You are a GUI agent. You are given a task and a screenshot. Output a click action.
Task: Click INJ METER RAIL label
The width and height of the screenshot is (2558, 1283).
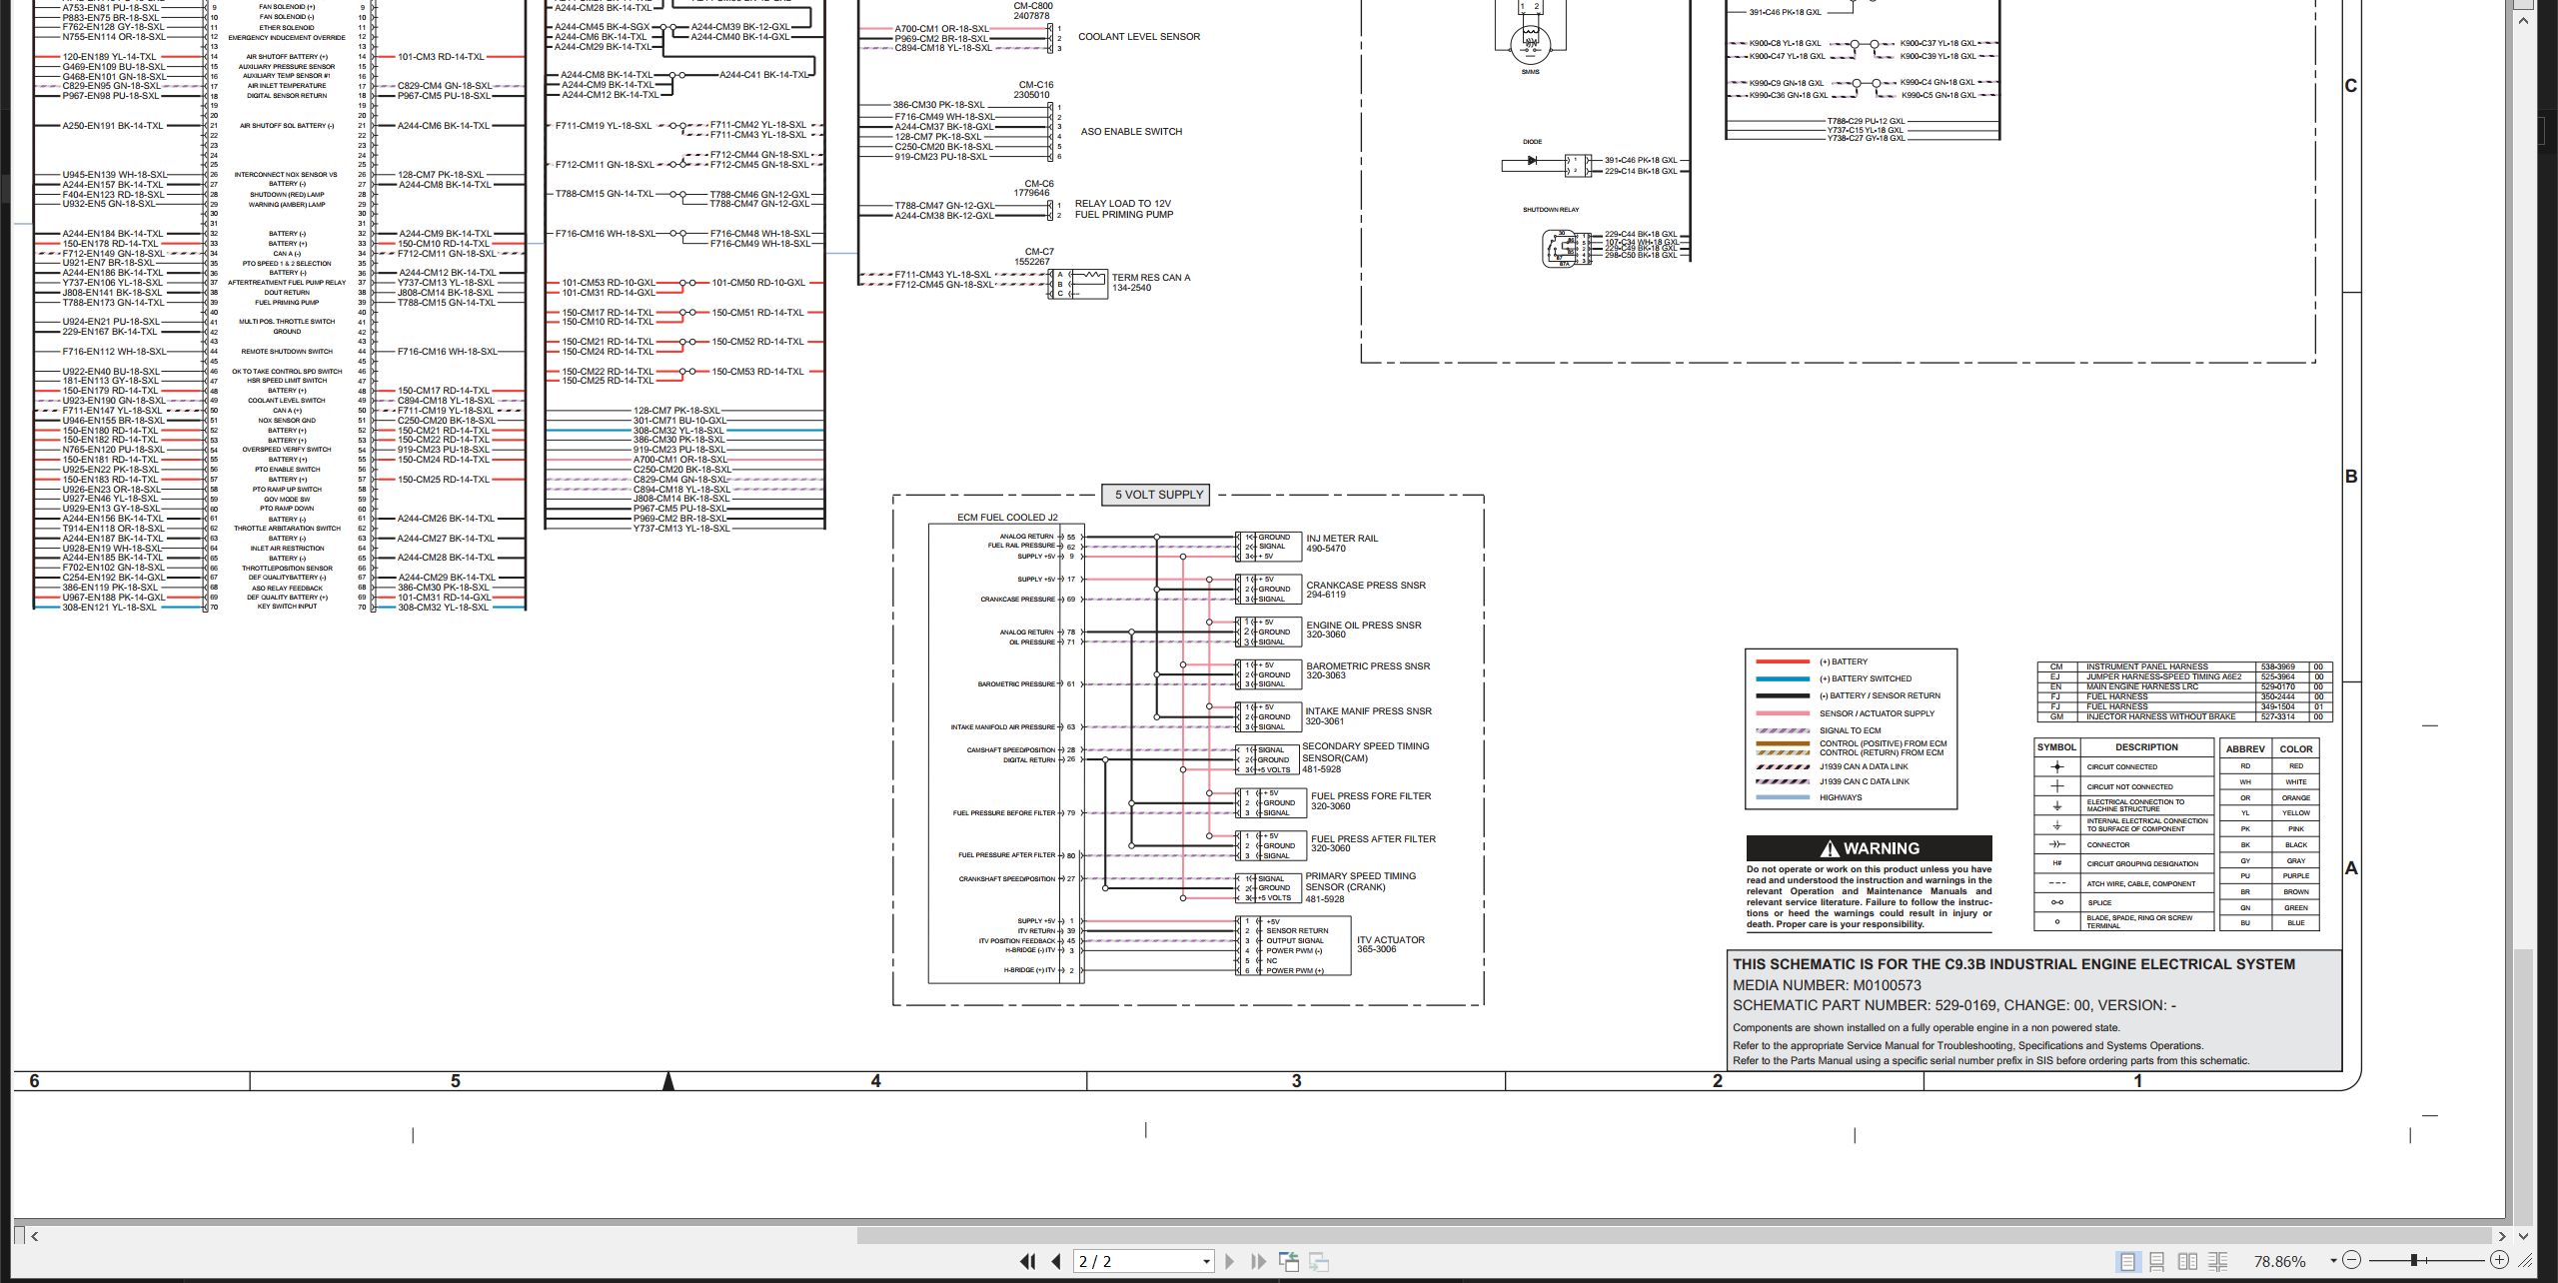(x=1342, y=539)
